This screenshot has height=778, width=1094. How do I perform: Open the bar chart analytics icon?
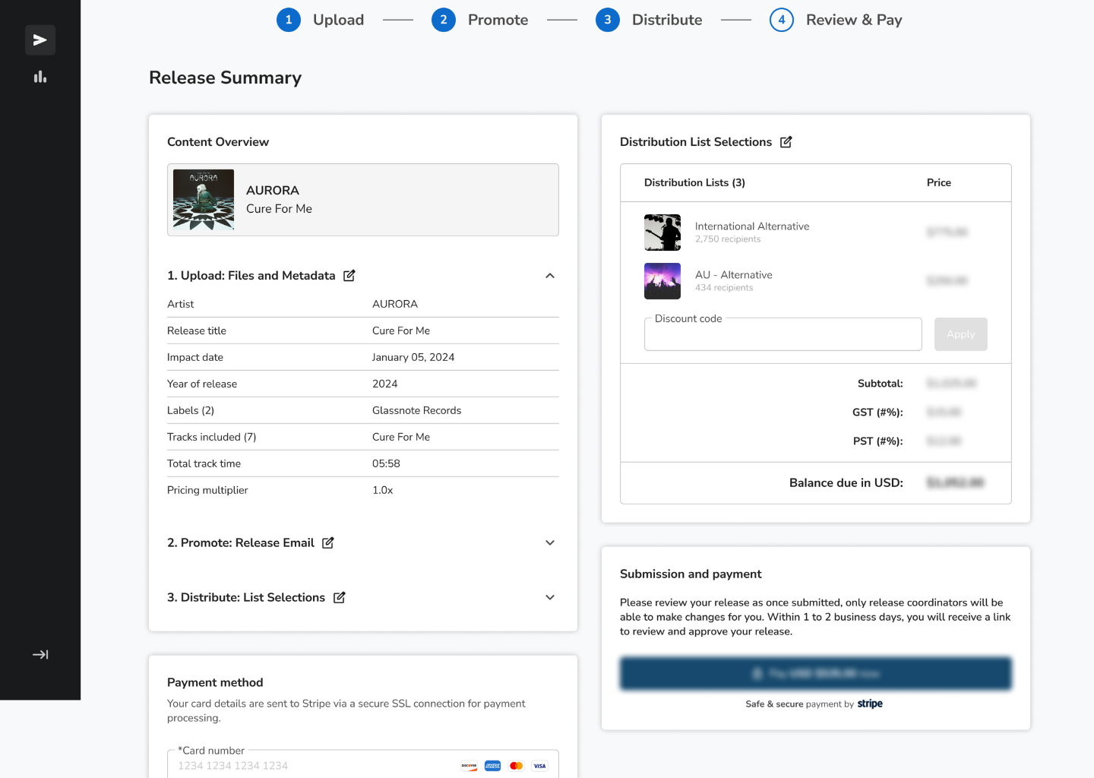[x=40, y=77]
